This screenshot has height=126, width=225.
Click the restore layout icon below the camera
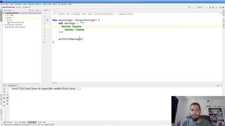coord(4,102)
